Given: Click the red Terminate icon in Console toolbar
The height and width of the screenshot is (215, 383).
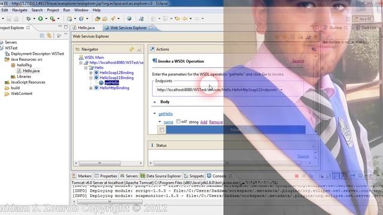Looking at the screenshot, I should (297, 176).
